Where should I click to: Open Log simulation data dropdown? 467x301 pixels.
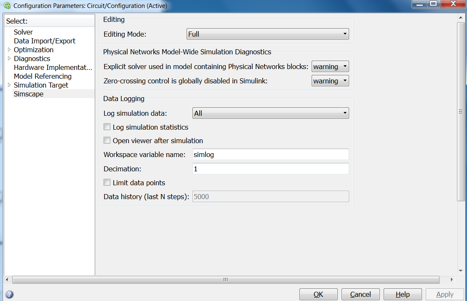[270, 113]
